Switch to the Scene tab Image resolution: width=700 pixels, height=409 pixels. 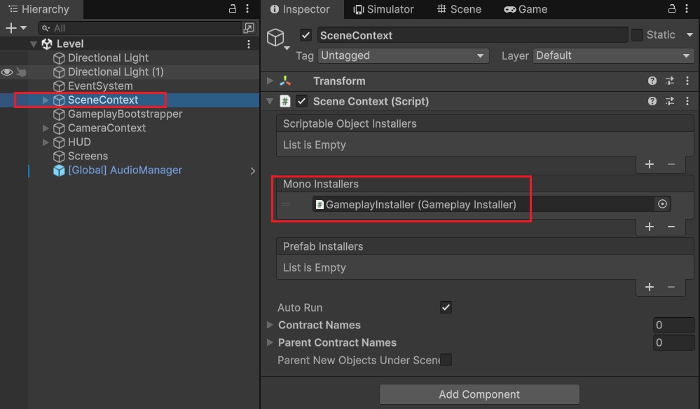pyautogui.click(x=459, y=9)
